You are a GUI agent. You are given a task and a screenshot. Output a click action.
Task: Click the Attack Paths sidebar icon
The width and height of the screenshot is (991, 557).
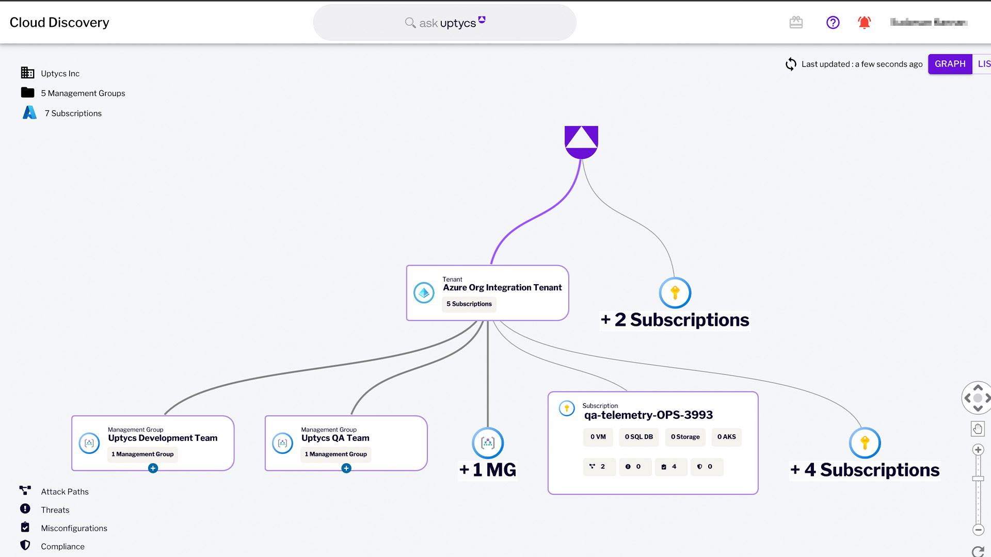click(x=24, y=490)
